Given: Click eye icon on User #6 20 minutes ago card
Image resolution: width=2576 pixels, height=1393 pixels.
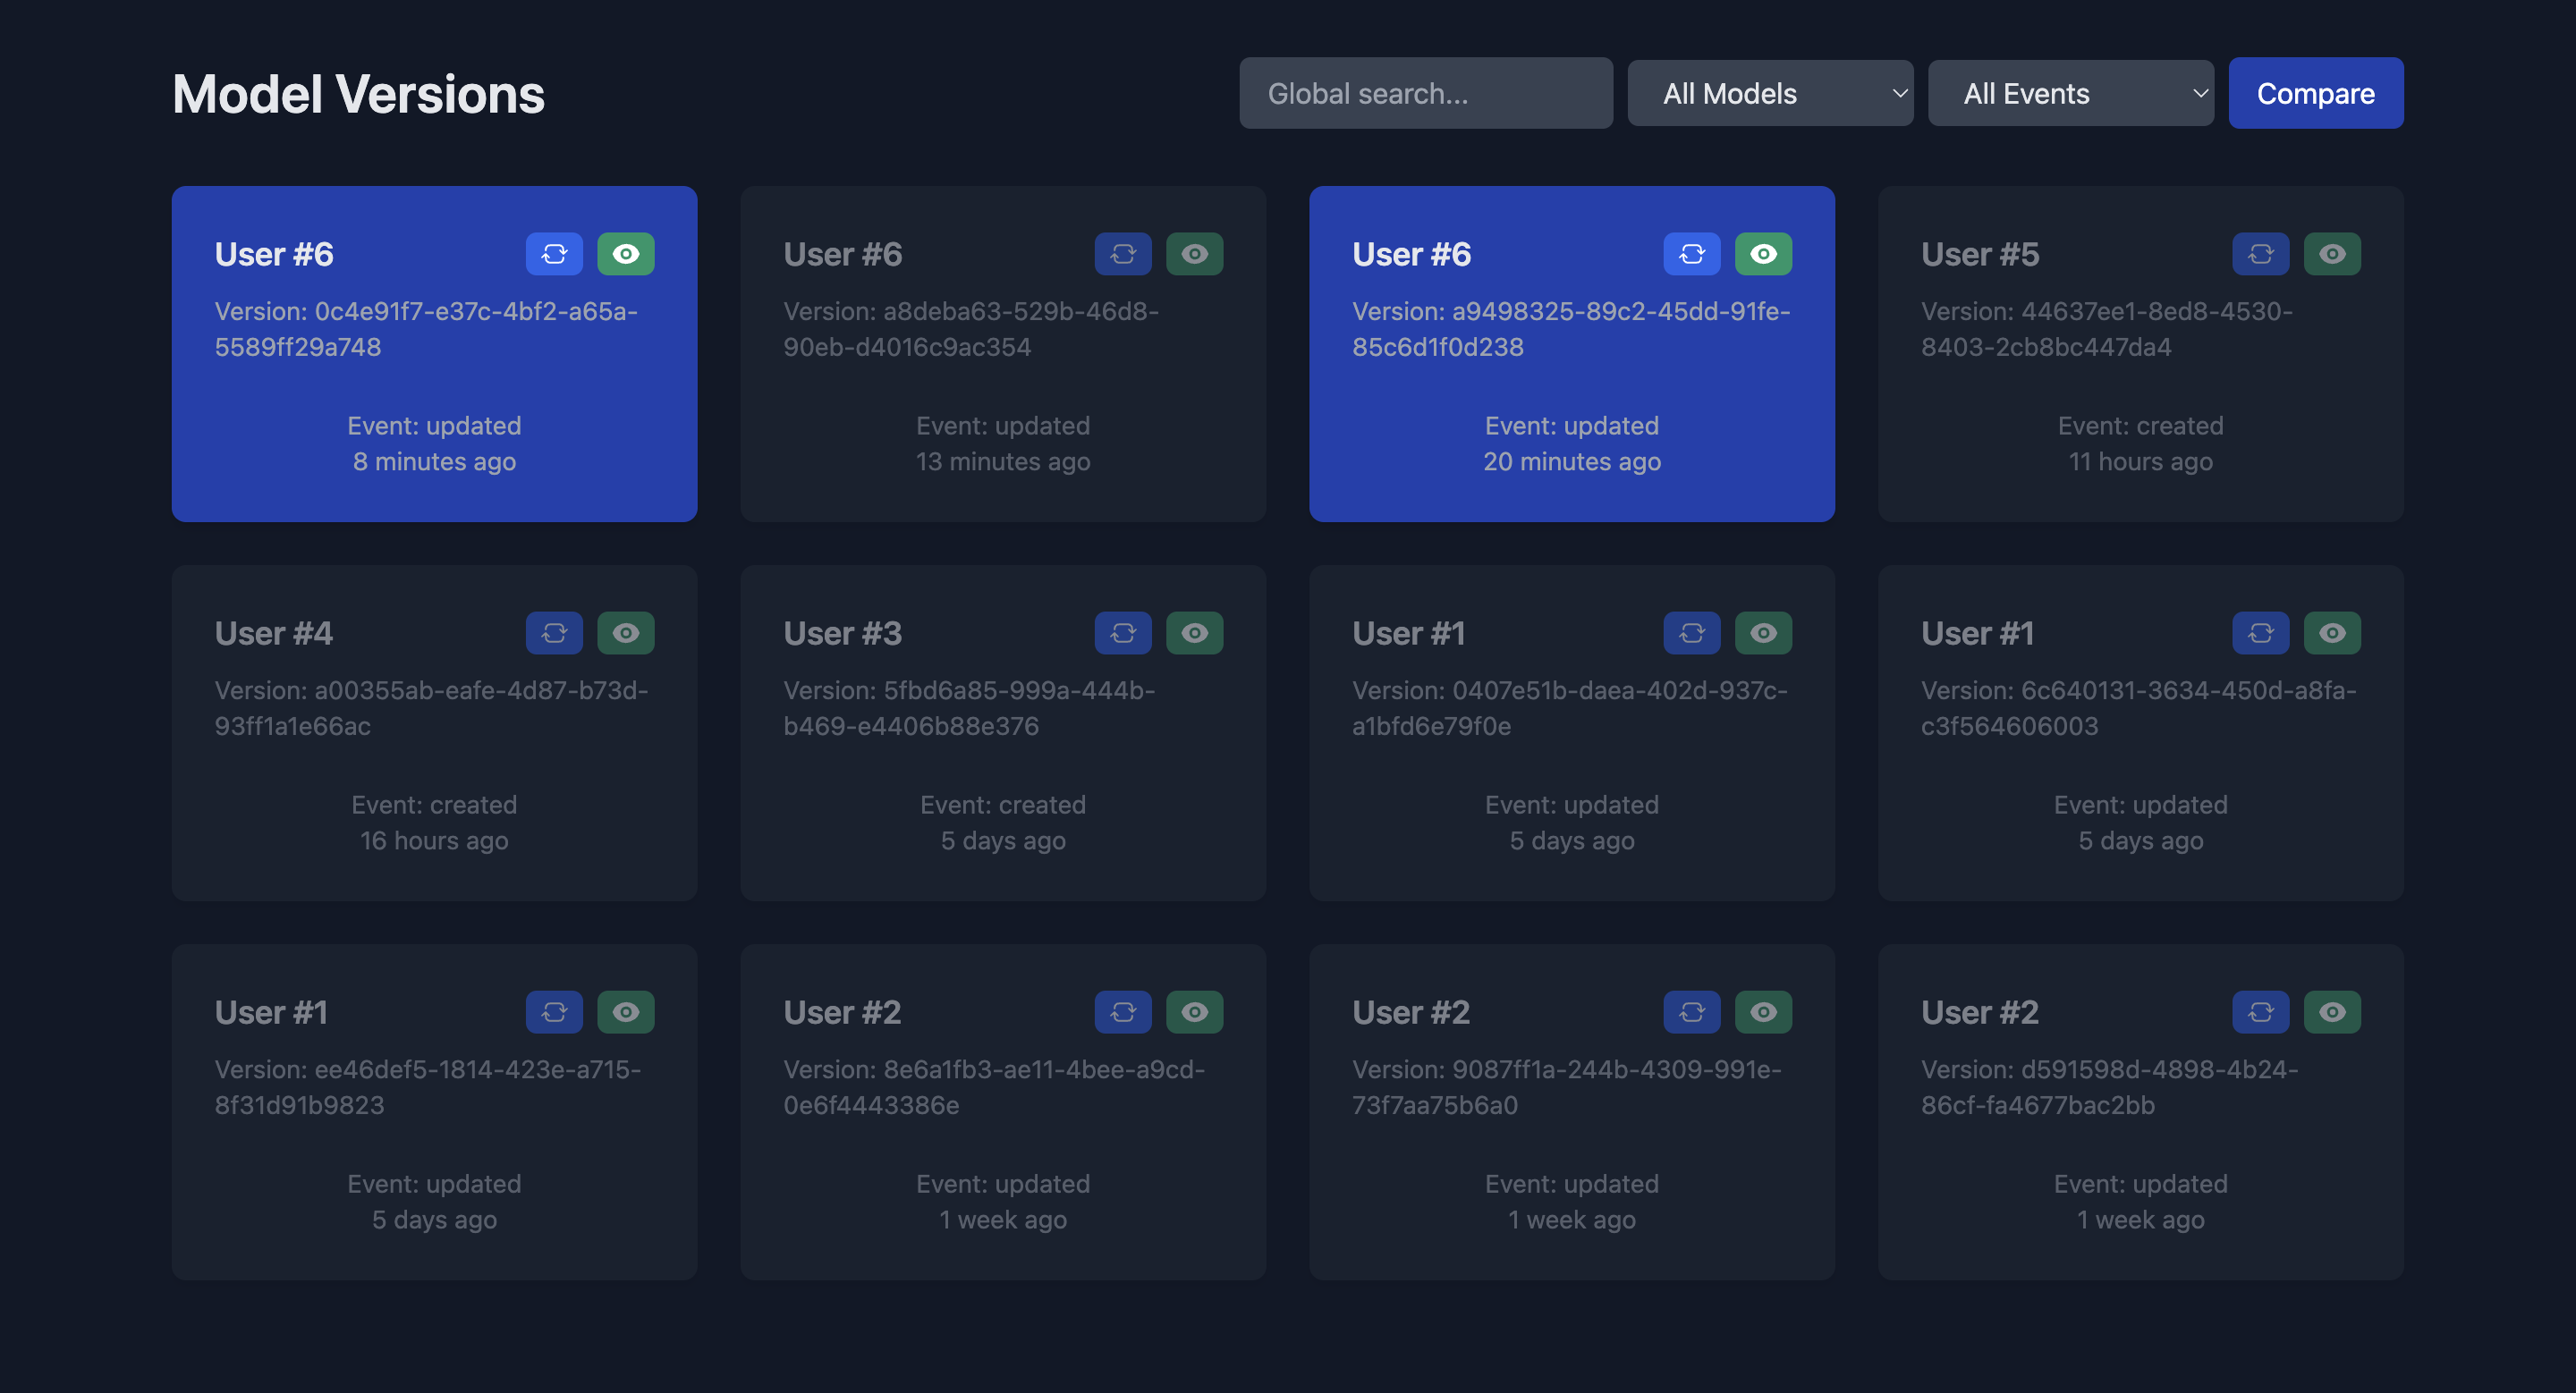Looking at the screenshot, I should tap(1763, 254).
